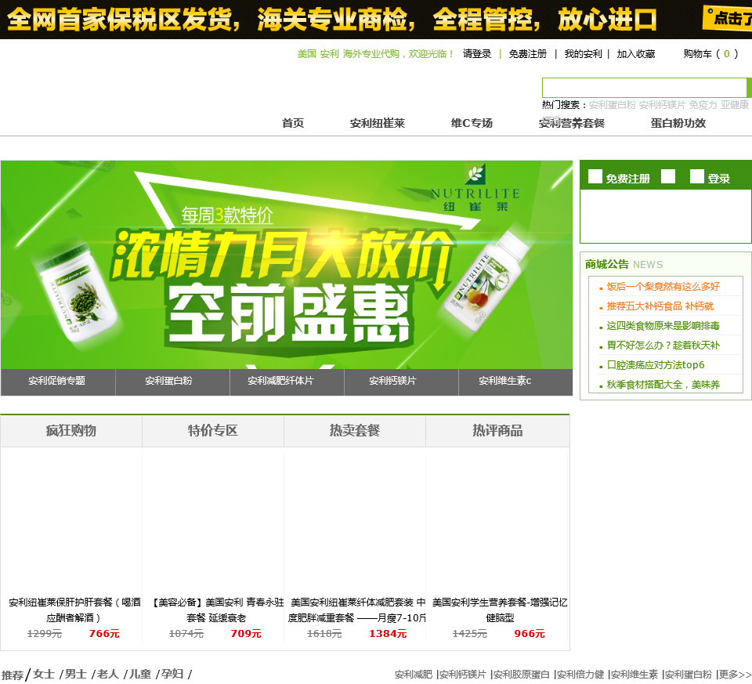Click the top yellow 保税区发货 banner
752x684 pixels.
(x=376, y=19)
